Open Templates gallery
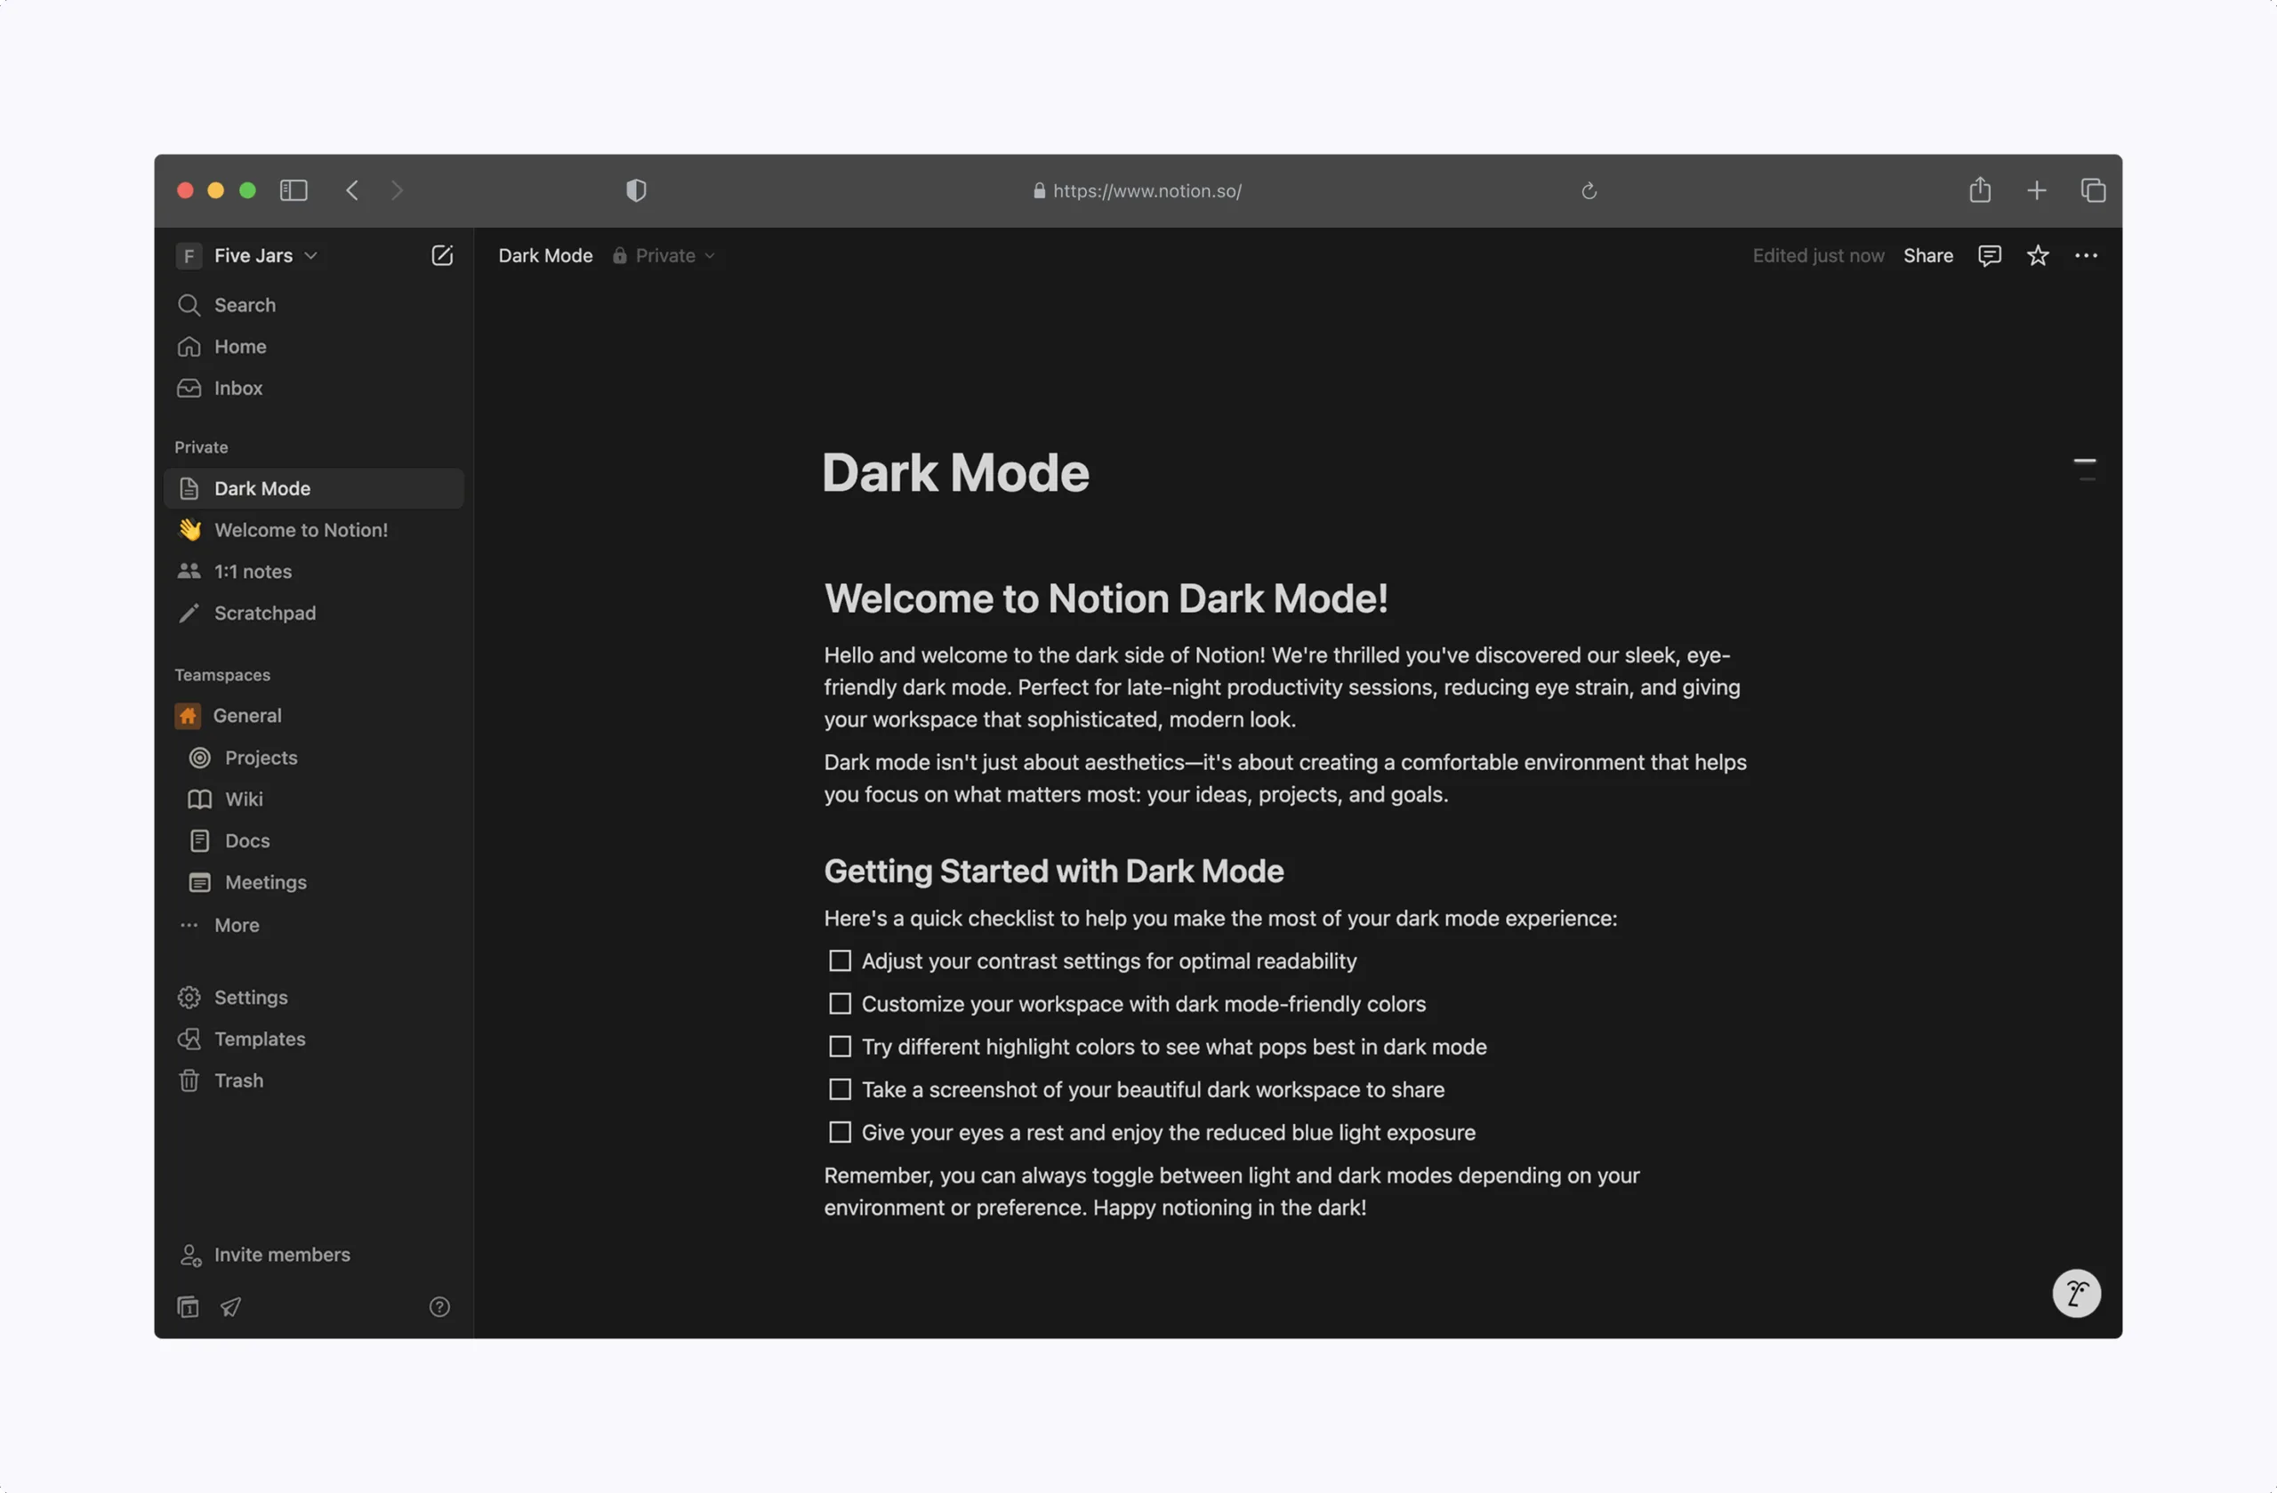The image size is (2277, 1493). click(314, 1039)
